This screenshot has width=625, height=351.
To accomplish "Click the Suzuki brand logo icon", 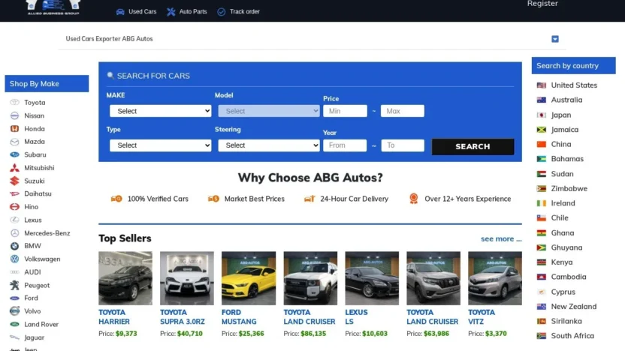I will pos(14,181).
